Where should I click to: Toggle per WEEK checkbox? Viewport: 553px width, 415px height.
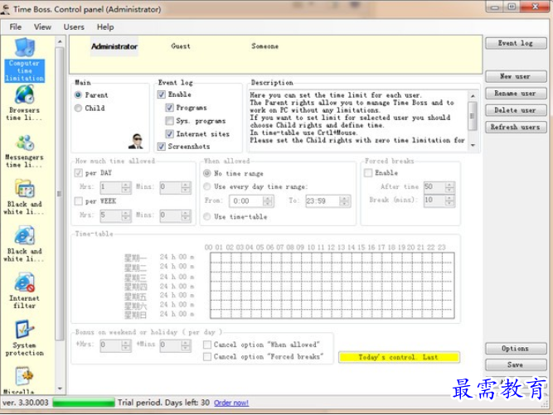[78, 201]
